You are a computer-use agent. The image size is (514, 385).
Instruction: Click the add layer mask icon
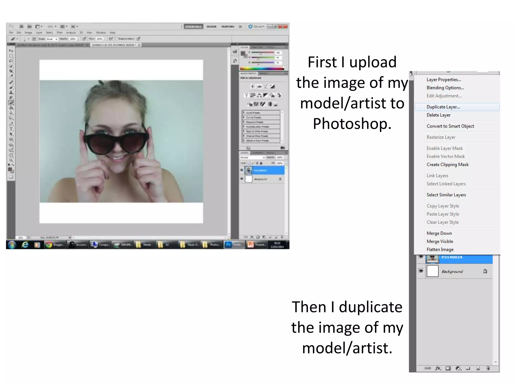448,368
